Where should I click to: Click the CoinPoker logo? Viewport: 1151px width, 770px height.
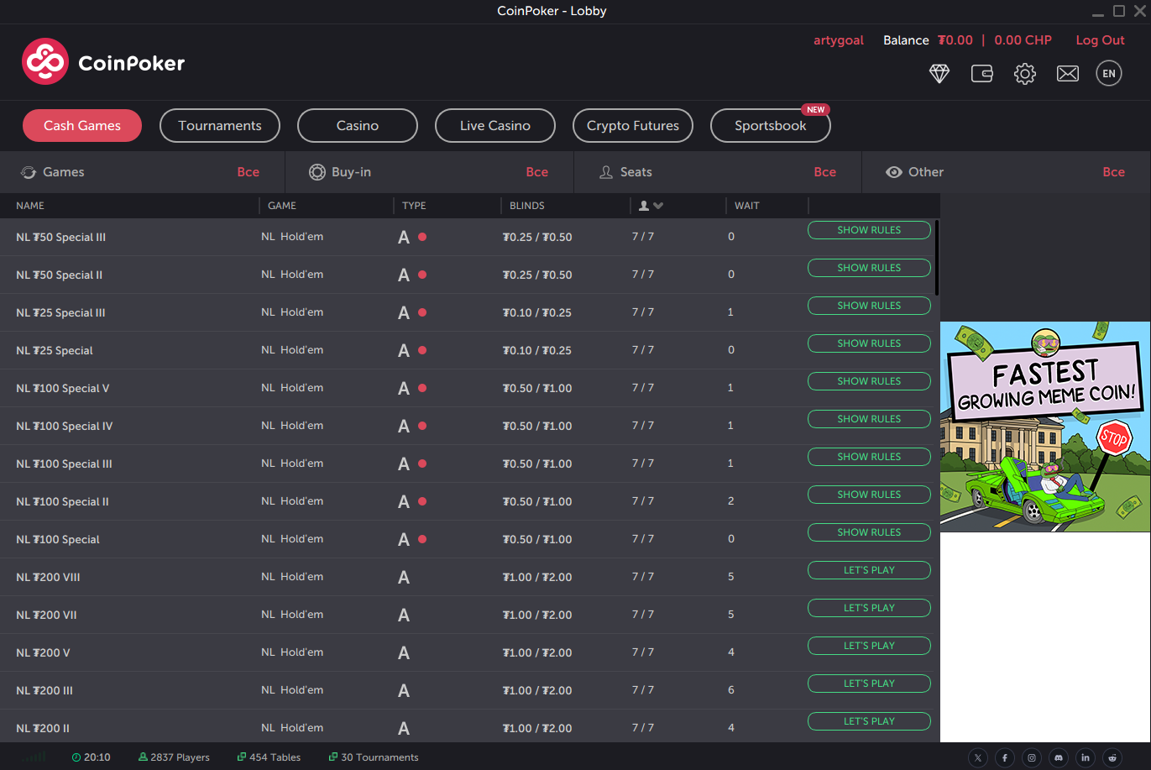click(102, 60)
